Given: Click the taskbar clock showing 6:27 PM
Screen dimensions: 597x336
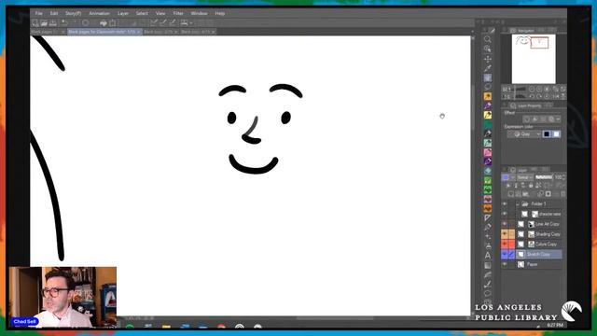Looking at the screenshot, I should click(x=555, y=325).
